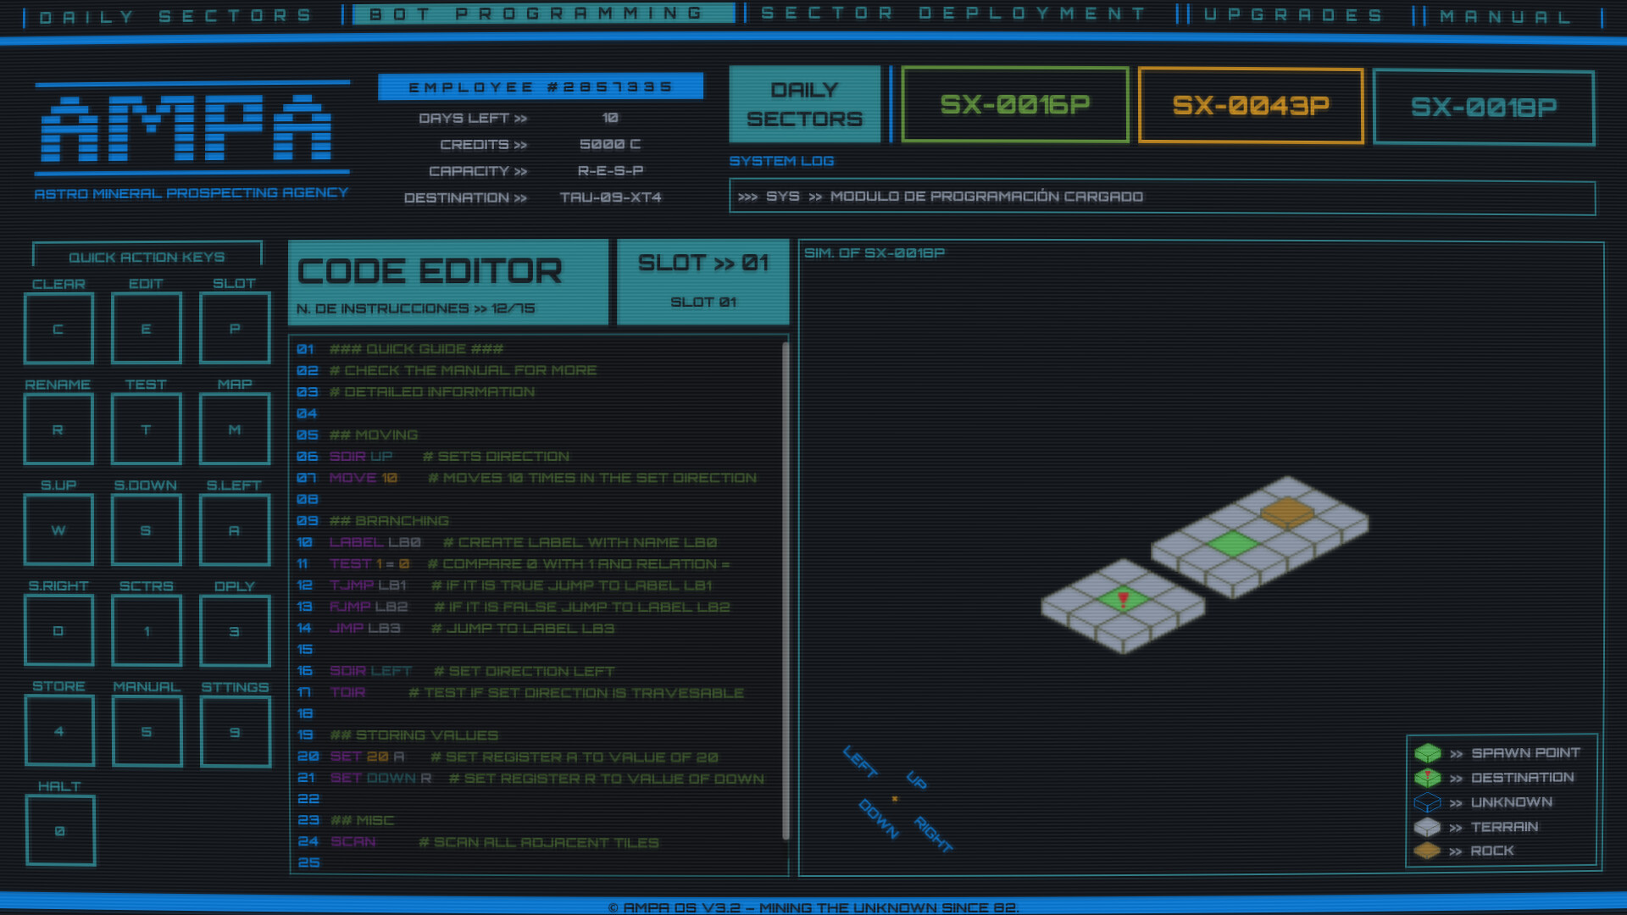Toggle scan direction up with the S.UP key
1627x915 pixels.
[x=58, y=530]
